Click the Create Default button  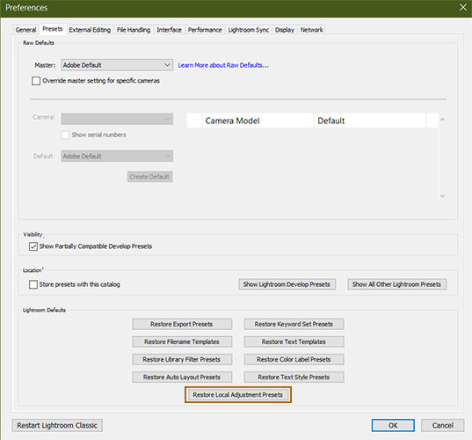pos(149,177)
